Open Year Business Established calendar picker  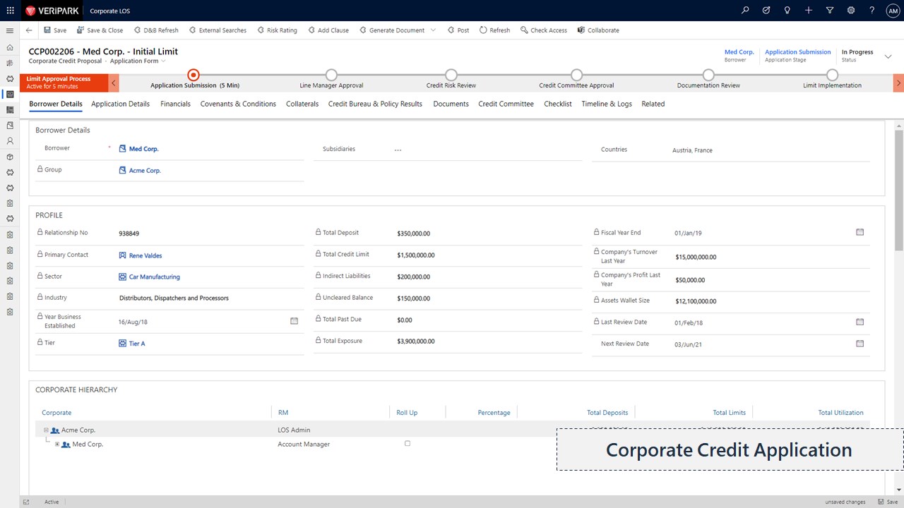[x=295, y=321]
